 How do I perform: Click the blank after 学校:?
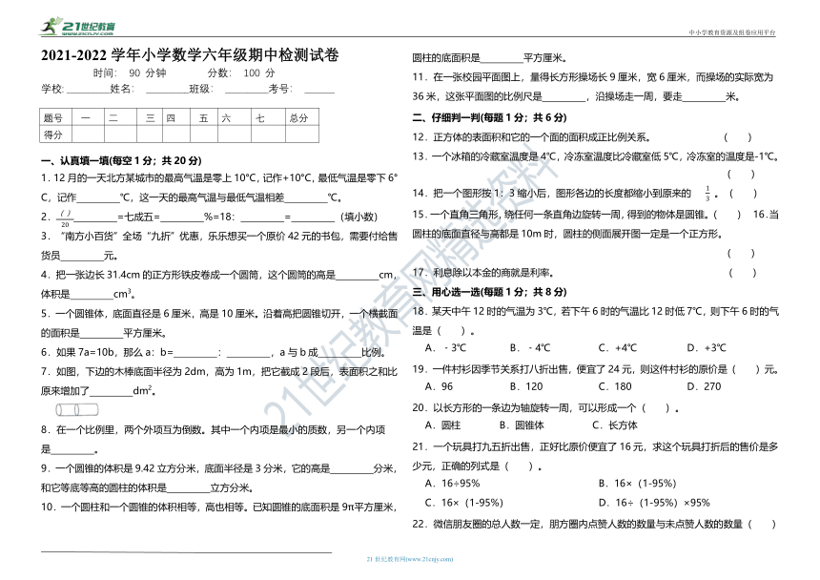(x=88, y=90)
